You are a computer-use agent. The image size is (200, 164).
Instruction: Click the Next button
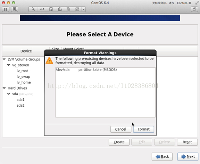(x=188, y=157)
